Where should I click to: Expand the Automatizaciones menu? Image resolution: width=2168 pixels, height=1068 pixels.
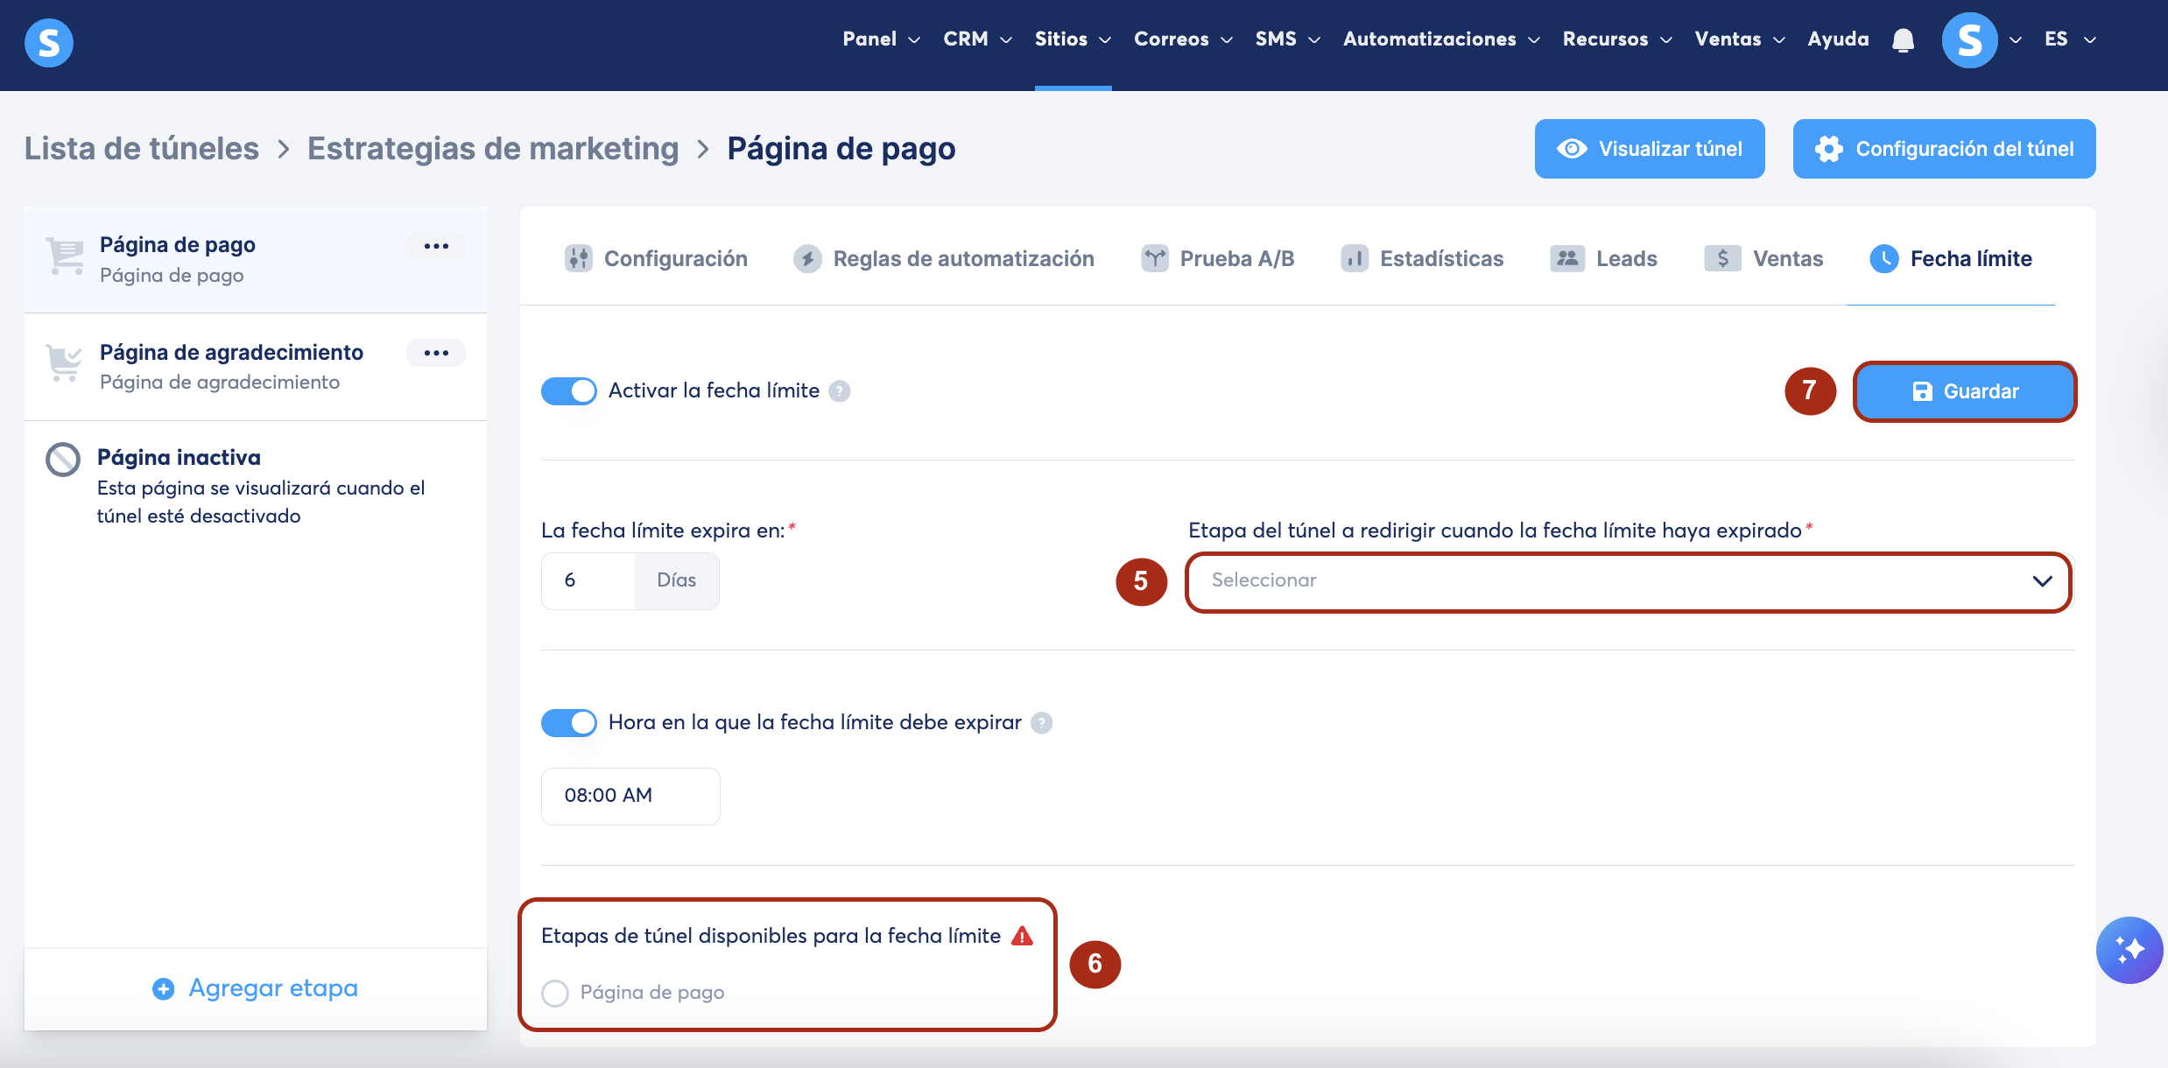pos(1441,39)
